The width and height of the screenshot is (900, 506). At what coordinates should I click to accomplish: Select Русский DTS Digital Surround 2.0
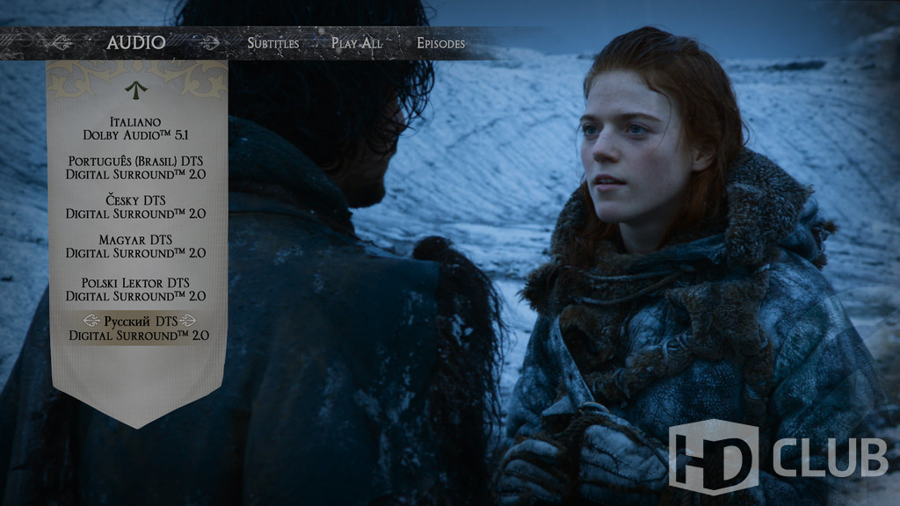coord(138,329)
